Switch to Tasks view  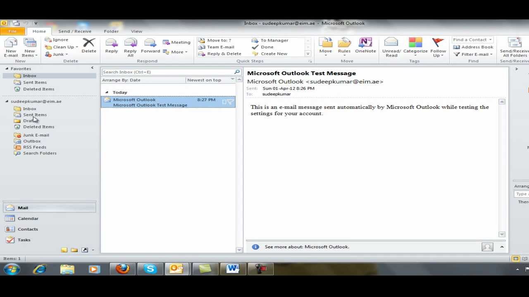(50, 240)
